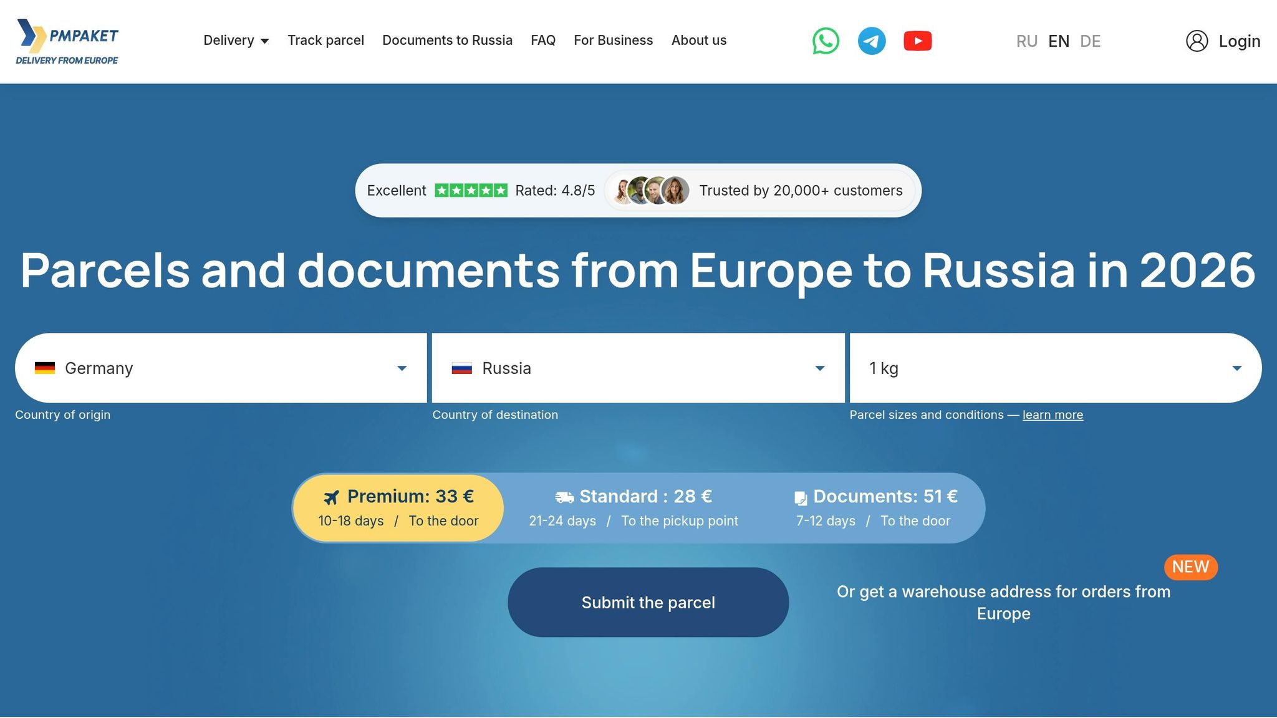Open the About us page

click(699, 41)
